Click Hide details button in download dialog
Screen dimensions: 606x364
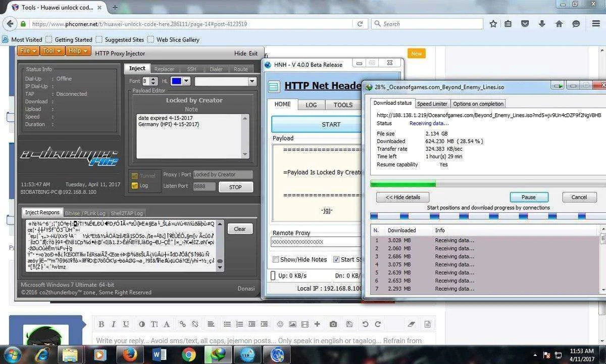pyautogui.click(x=402, y=197)
